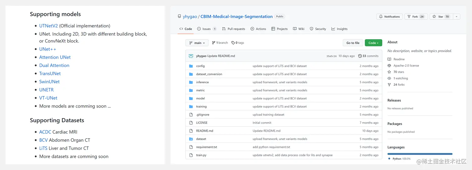Open the BCV dataset link
The width and height of the screenshot is (472, 170).
coord(43,140)
